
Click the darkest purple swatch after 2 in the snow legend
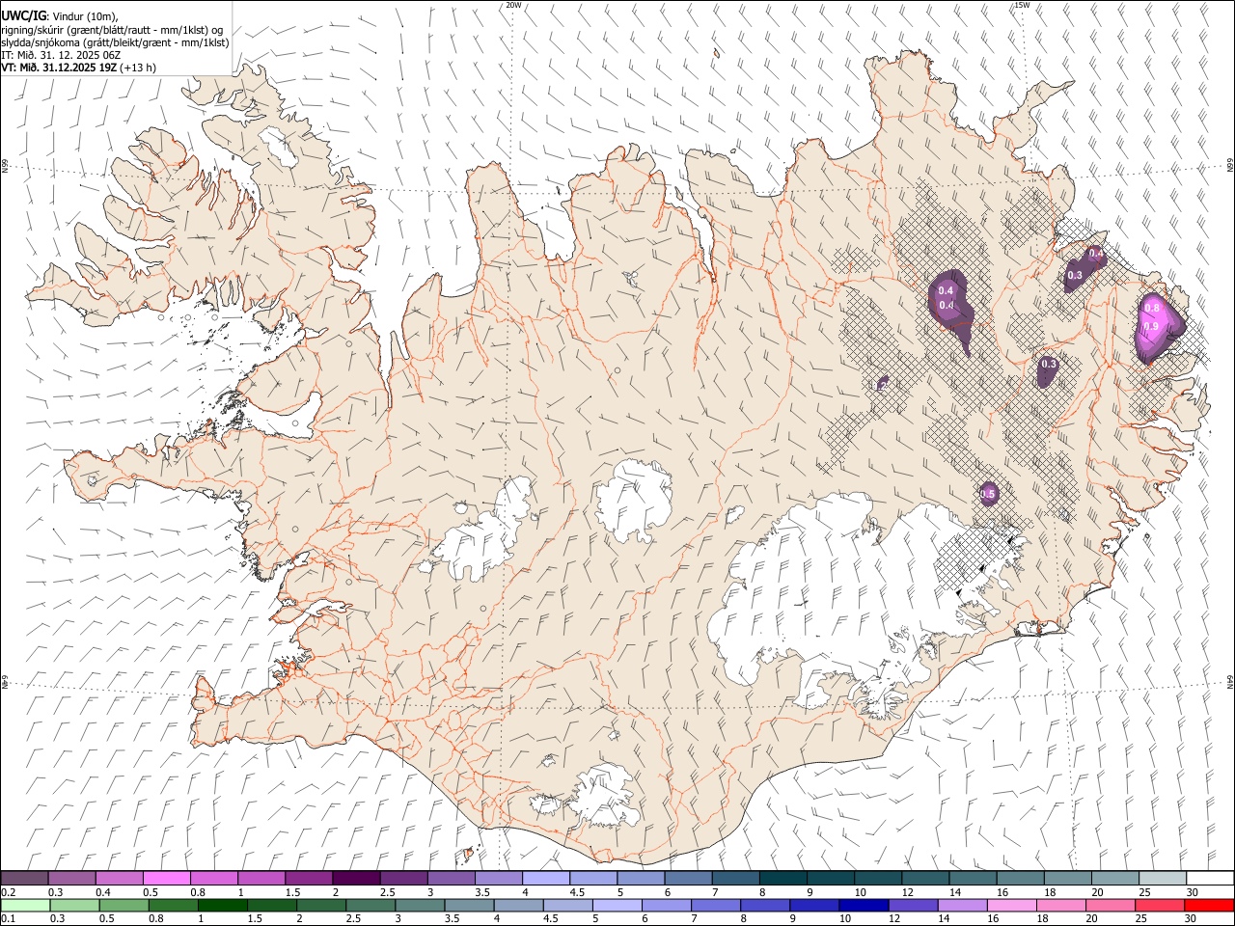[x=356, y=879]
